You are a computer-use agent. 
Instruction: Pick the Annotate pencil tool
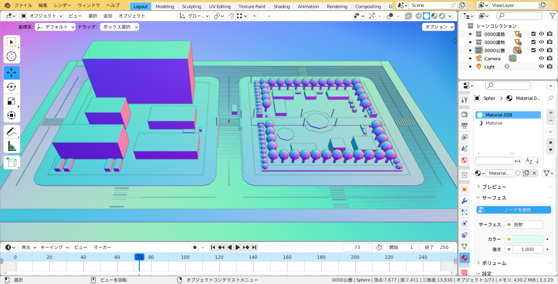click(x=11, y=132)
